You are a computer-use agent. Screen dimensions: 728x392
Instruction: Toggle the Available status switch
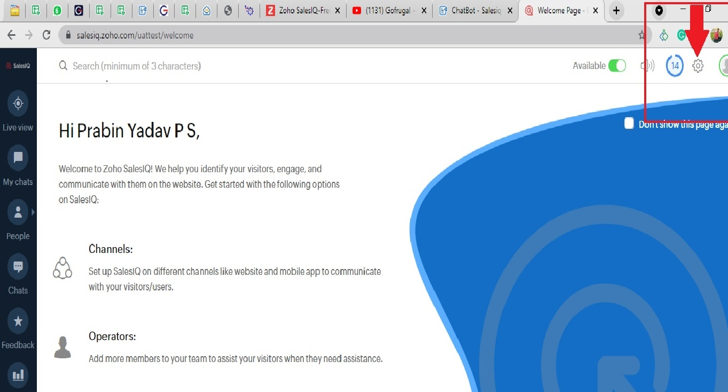pyautogui.click(x=617, y=66)
